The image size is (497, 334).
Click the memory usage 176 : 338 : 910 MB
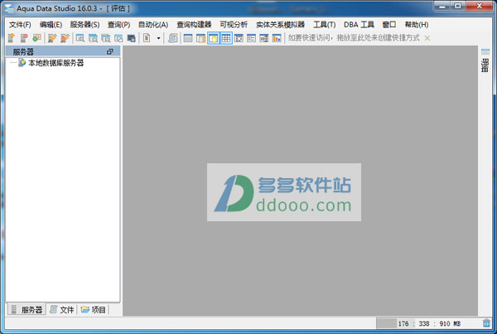(x=429, y=323)
